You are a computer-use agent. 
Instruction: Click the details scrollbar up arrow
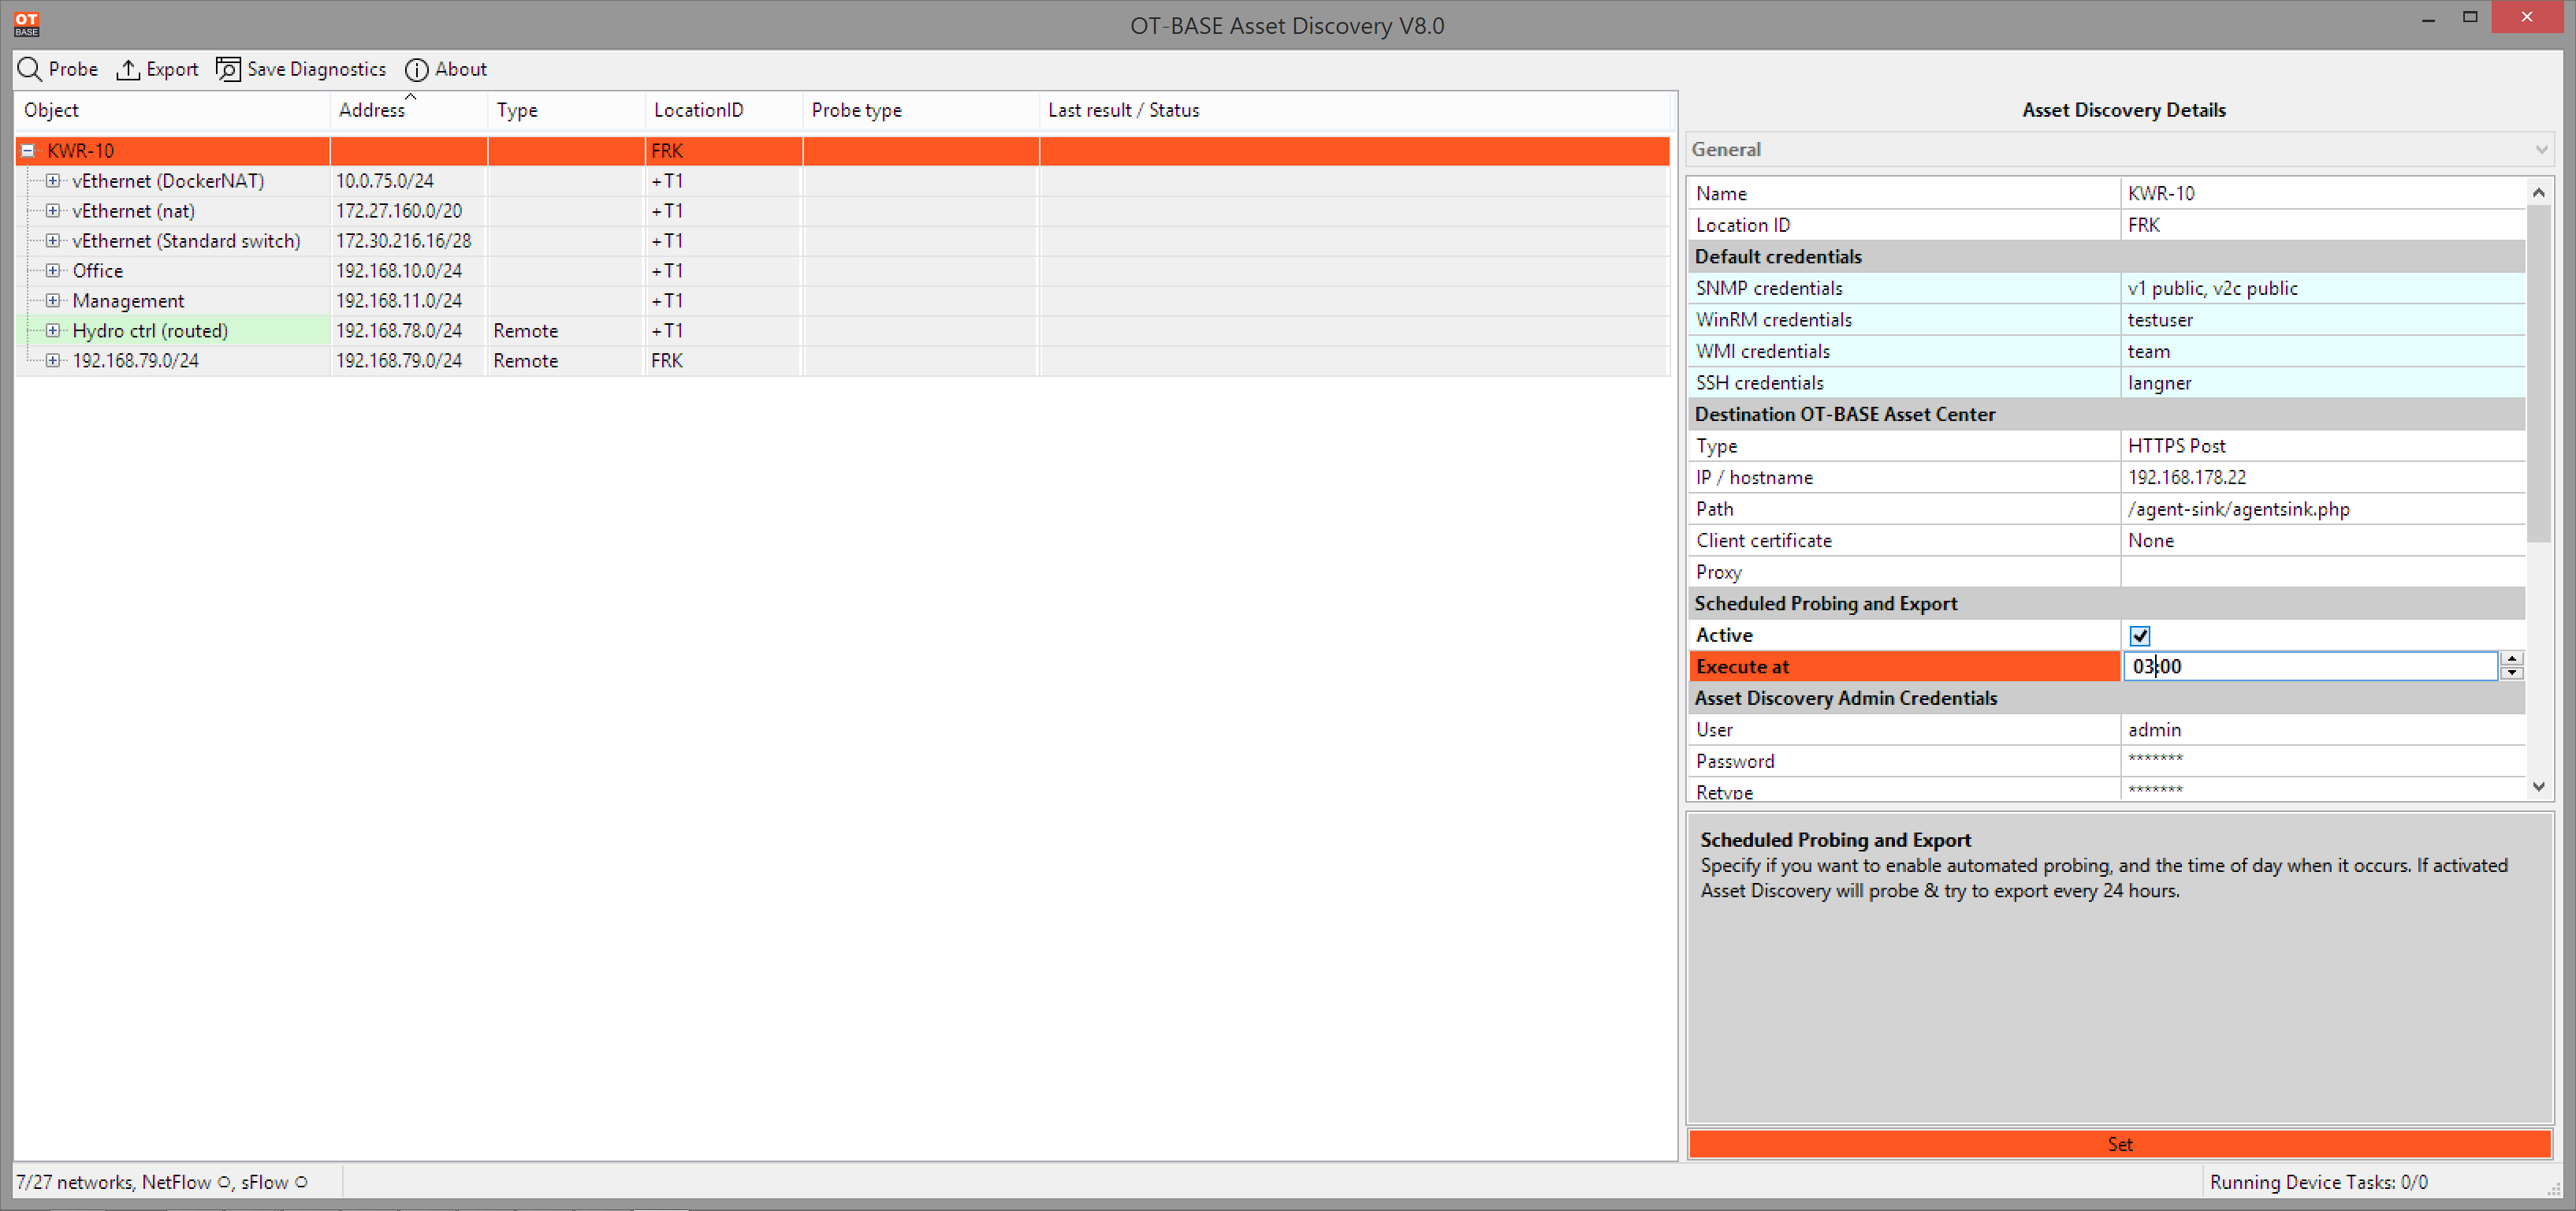pyautogui.click(x=2538, y=192)
